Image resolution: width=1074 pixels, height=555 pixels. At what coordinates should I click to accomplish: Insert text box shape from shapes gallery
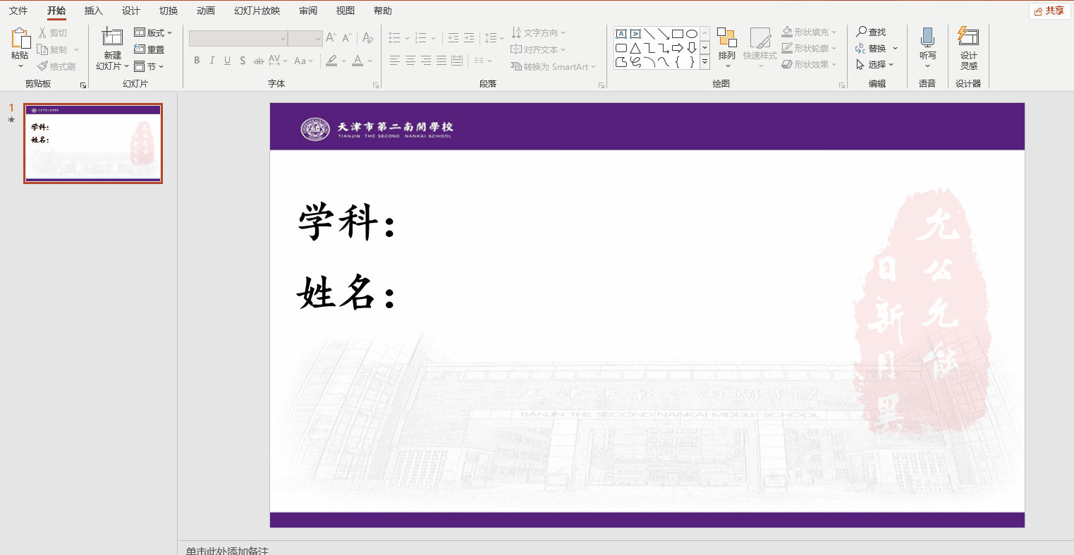621,34
